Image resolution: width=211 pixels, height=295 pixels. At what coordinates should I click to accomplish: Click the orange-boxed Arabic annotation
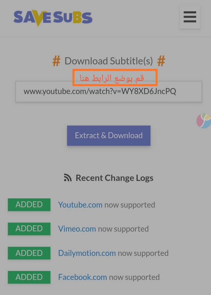[x=115, y=77]
